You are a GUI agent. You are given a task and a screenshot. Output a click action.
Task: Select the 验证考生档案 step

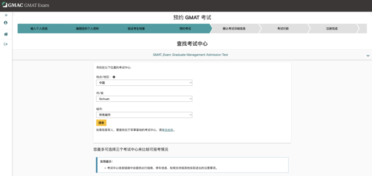pyautogui.click(x=136, y=28)
